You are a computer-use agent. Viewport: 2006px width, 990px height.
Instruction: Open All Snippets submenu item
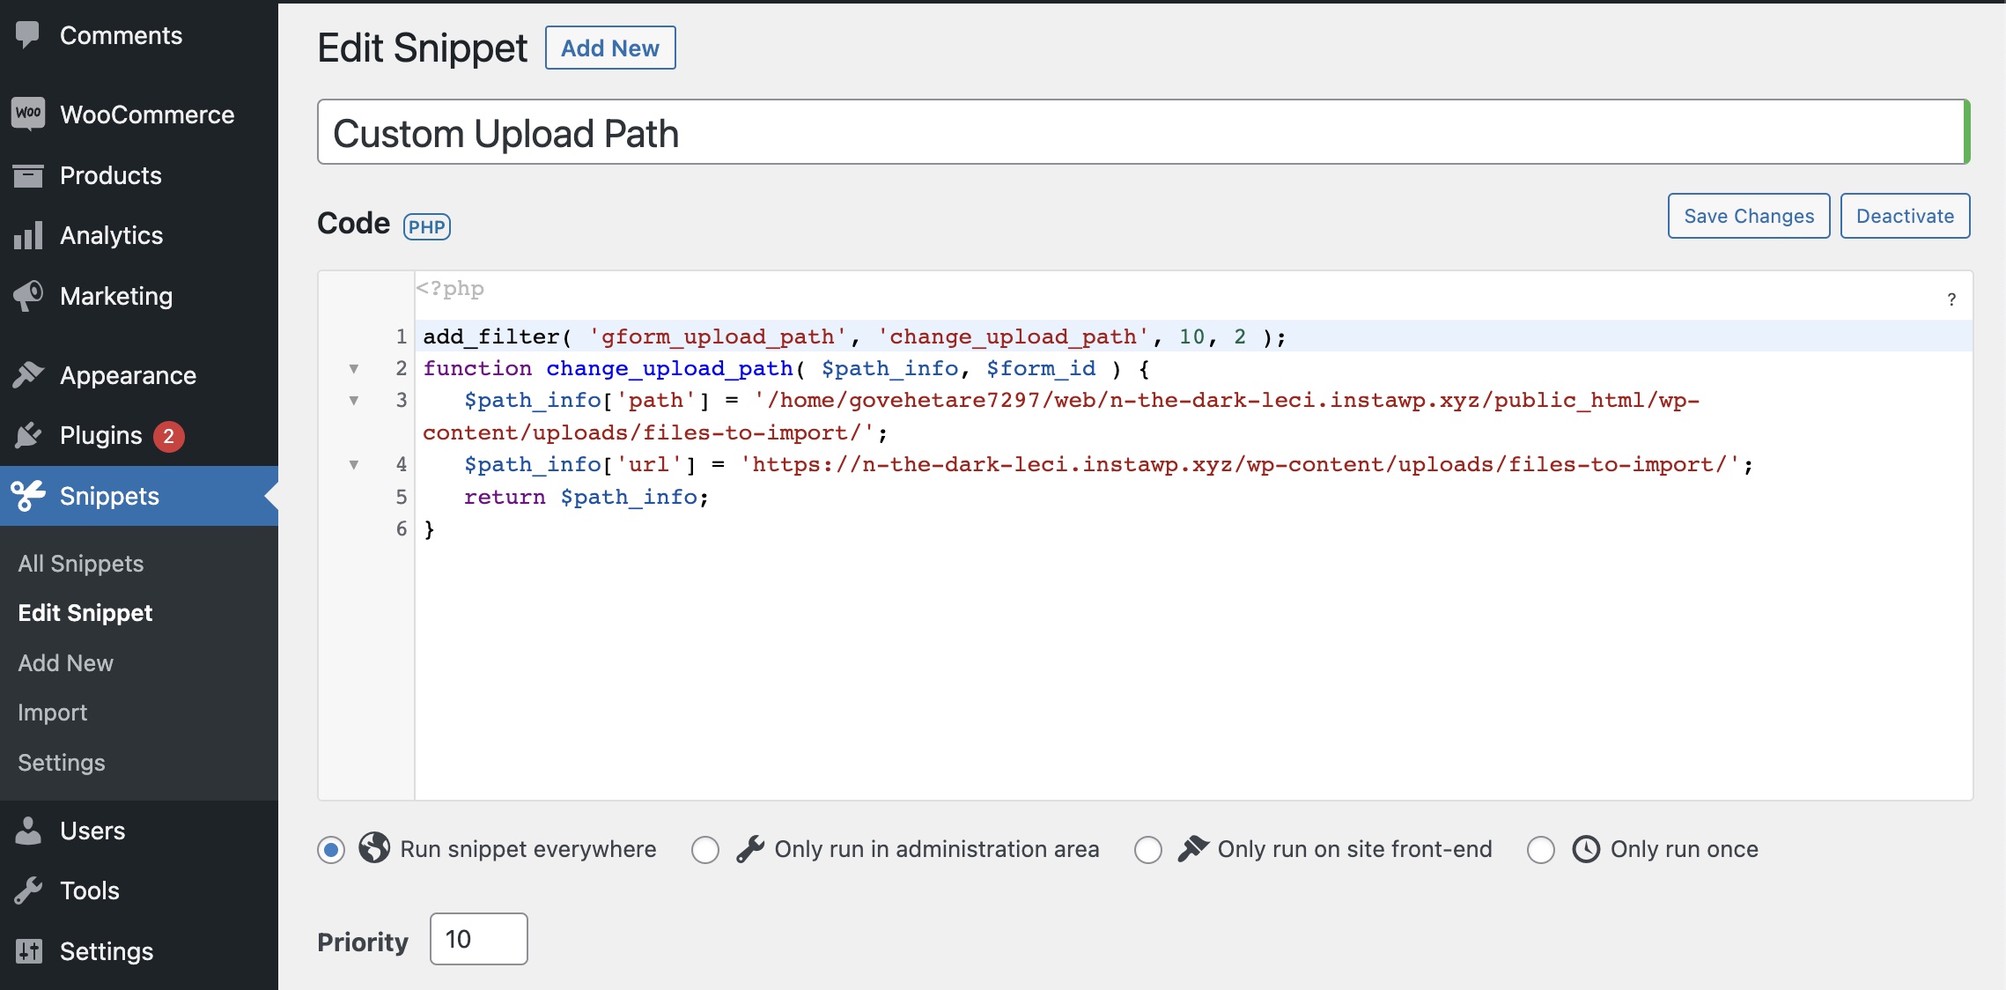click(81, 564)
